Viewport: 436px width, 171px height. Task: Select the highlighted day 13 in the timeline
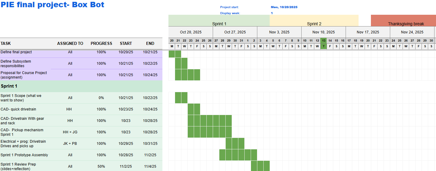324,40
